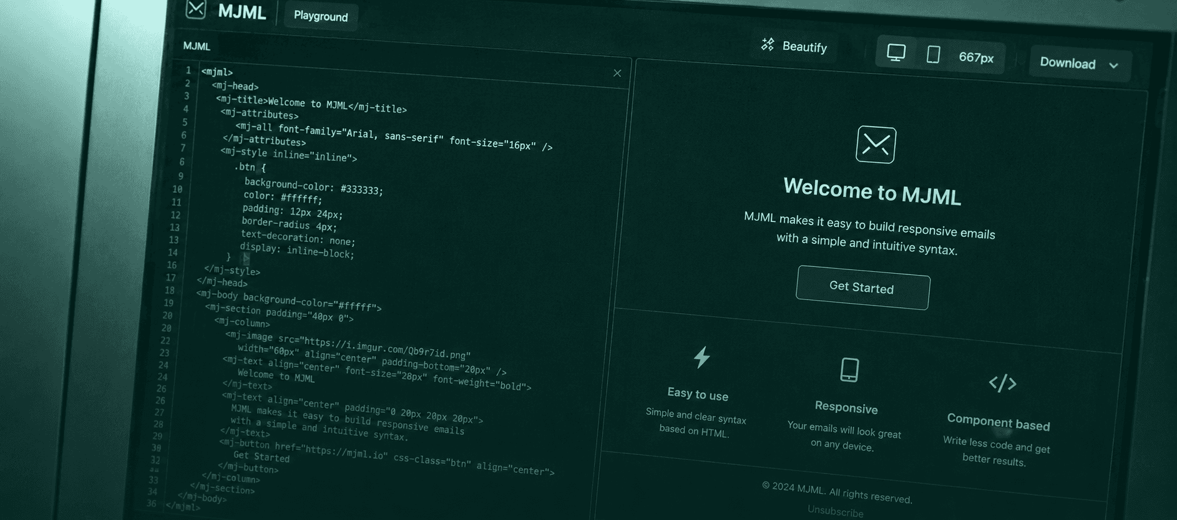Click the Beautify sparkle icon

point(768,44)
